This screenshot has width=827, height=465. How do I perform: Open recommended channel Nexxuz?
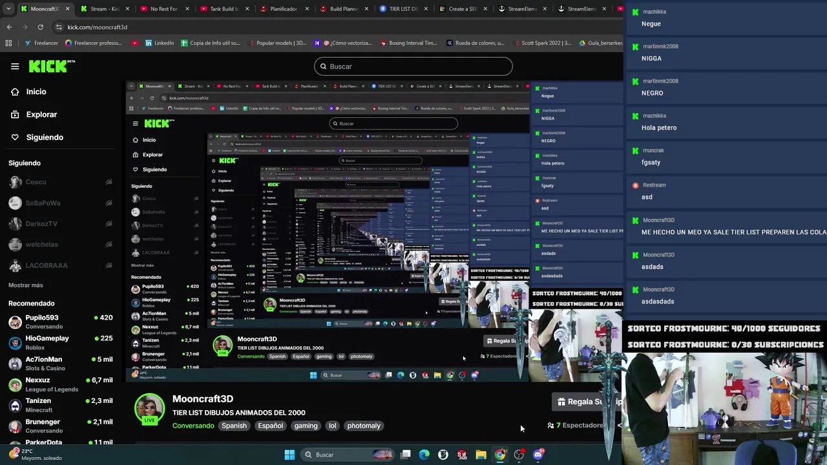pos(61,384)
